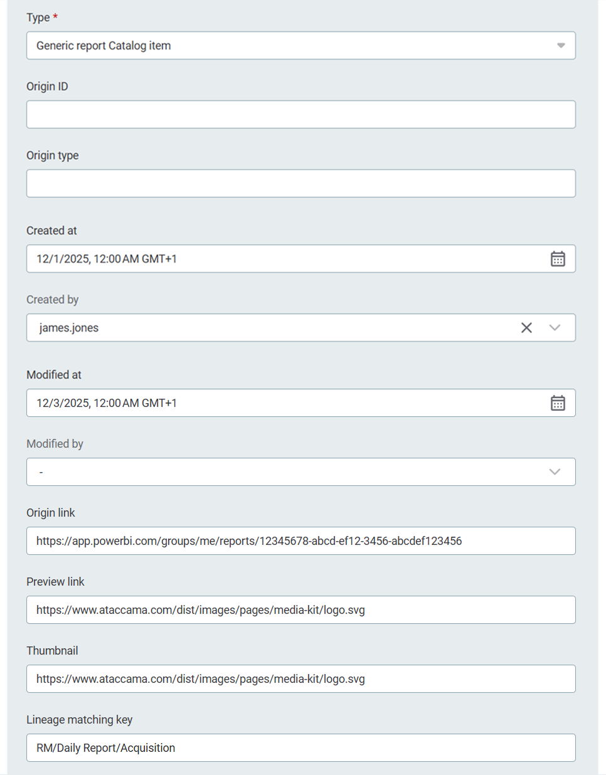This screenshot has width=606, height=775.
Task: Clear james.jones from Created by
Action: click(526, 328)
